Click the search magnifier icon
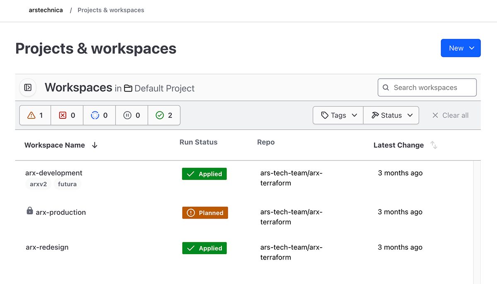497x284 pixels. (386, 87)
